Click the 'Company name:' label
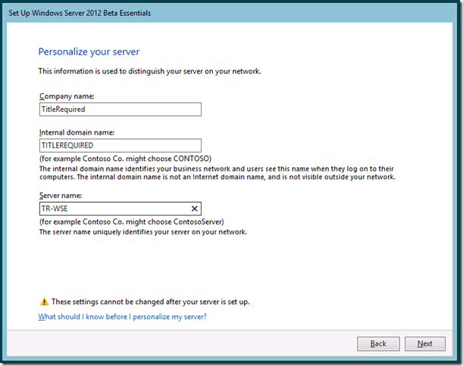Viewport: 463px width, 366px height. pyautogui.click(x=65, y=96)
